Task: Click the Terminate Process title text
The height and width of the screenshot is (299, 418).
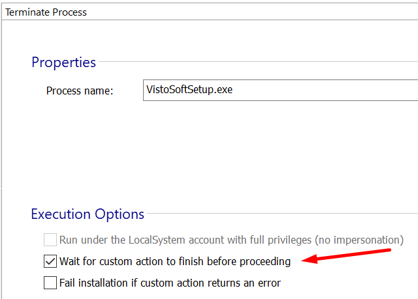Action: tap(46, 12)
